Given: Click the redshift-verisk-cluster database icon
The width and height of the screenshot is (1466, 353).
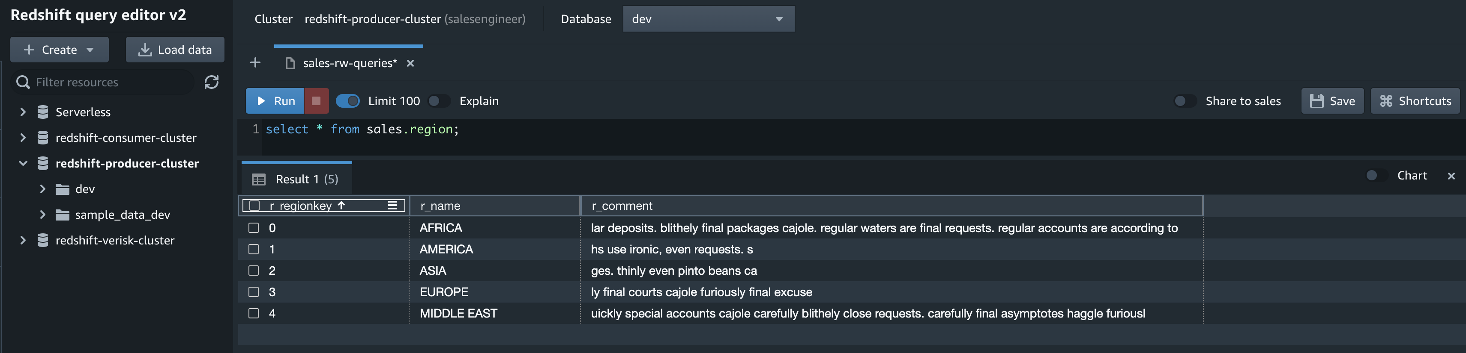Looking at the screenshot, I should (x=43, y=240).
